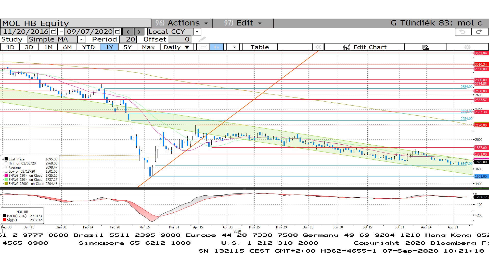Image resolution: width=489 pixels, height=261 pixels.
Task: Click the Period value field 20
Action: (128, 39)
